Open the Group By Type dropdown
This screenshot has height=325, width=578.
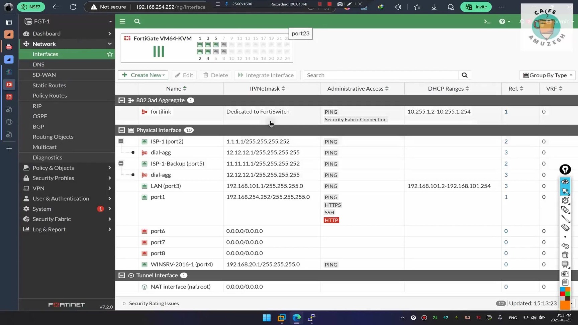[547, 75]
